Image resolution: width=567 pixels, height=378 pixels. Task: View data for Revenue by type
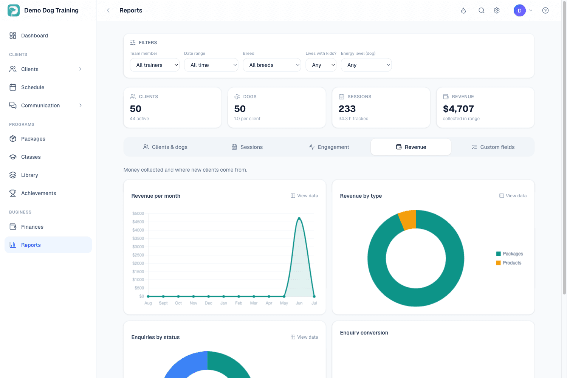click(x=513, y=196)
